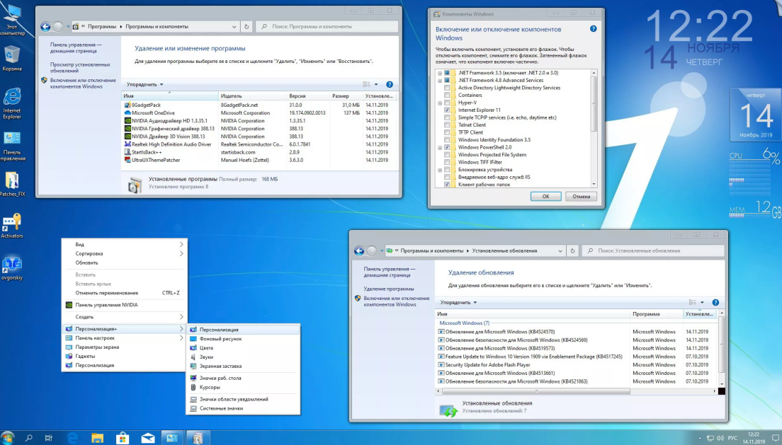782x445 pixels.
Task: Sort programs by Издатель column header
Action: [252, 96]
